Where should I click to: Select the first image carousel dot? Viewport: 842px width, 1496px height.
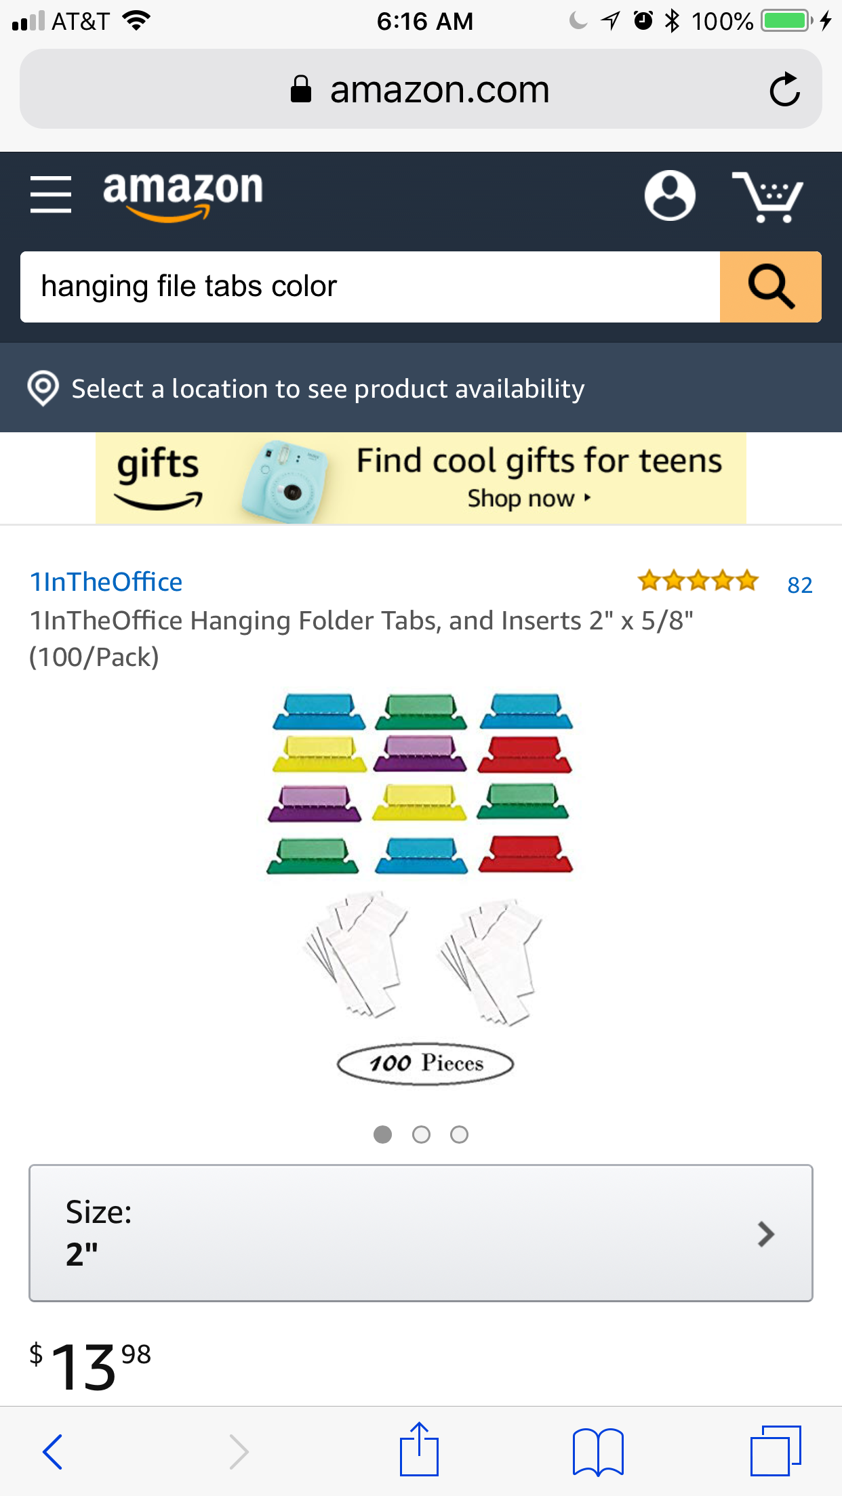coord(383,1134)
